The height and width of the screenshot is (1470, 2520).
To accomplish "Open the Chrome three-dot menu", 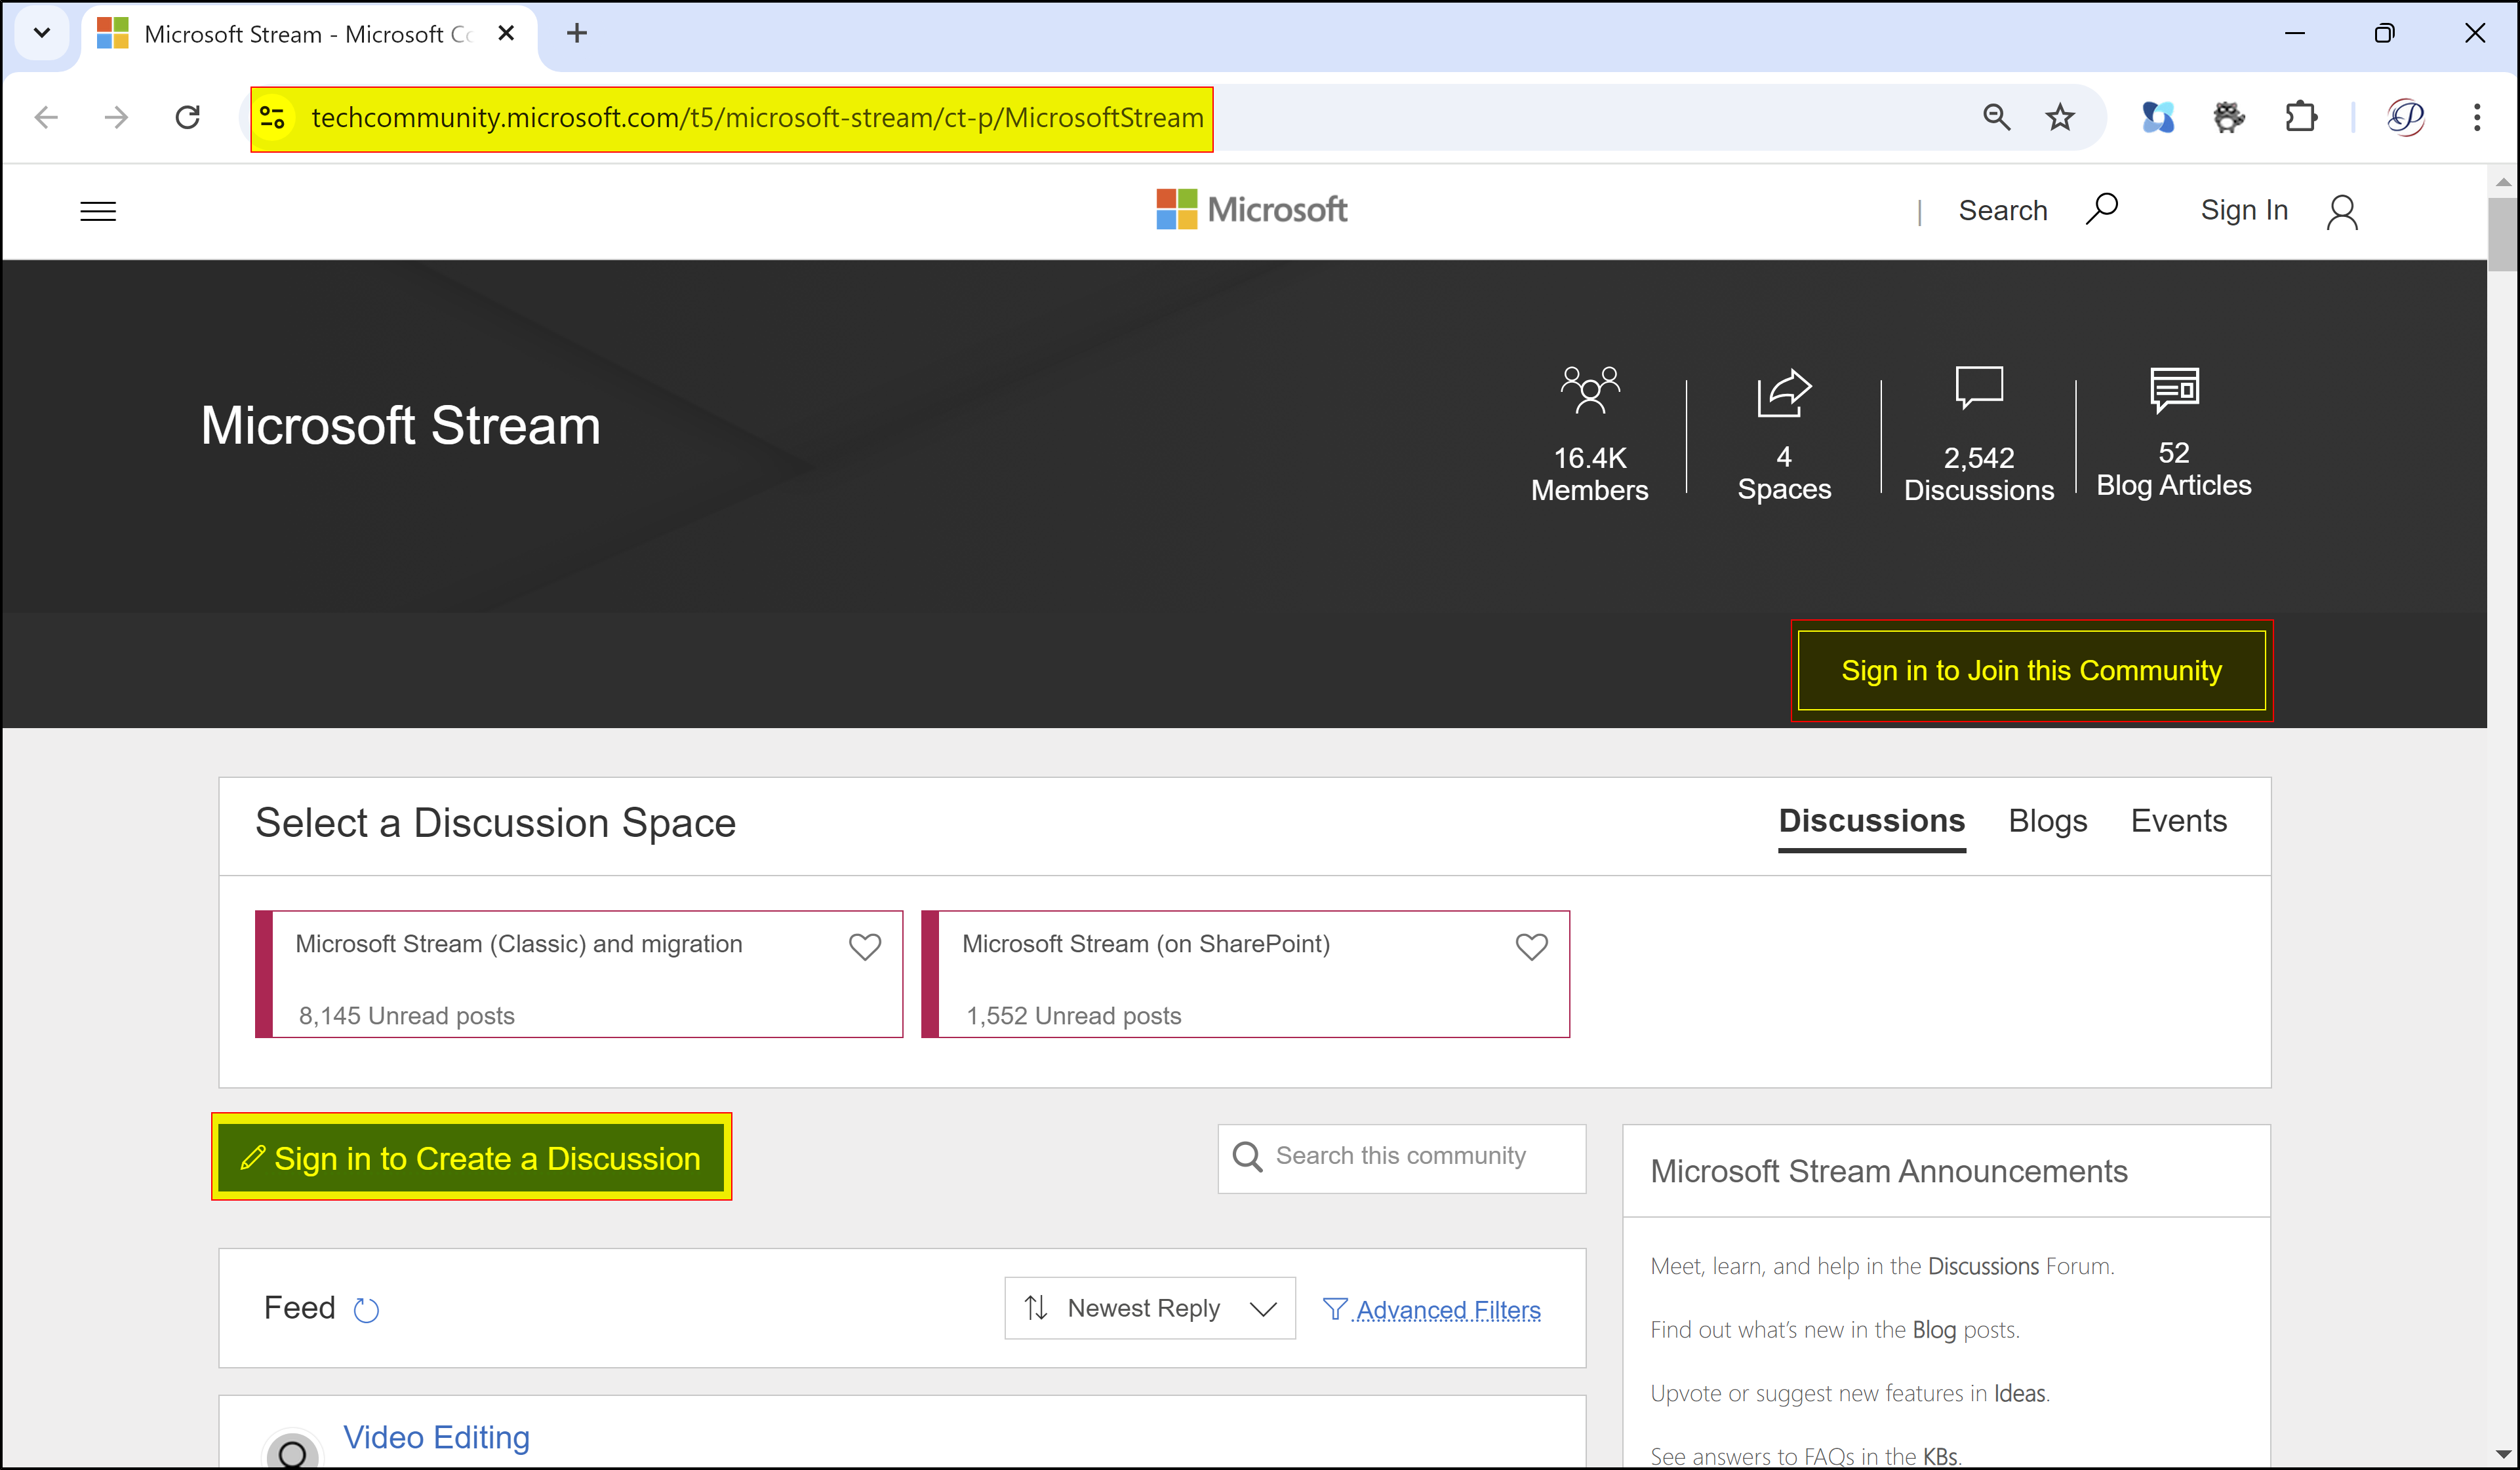I will (2477, 118).
